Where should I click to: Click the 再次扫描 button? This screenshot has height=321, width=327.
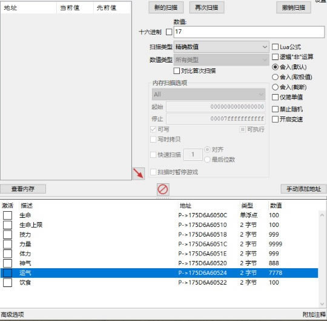point(206,7)
